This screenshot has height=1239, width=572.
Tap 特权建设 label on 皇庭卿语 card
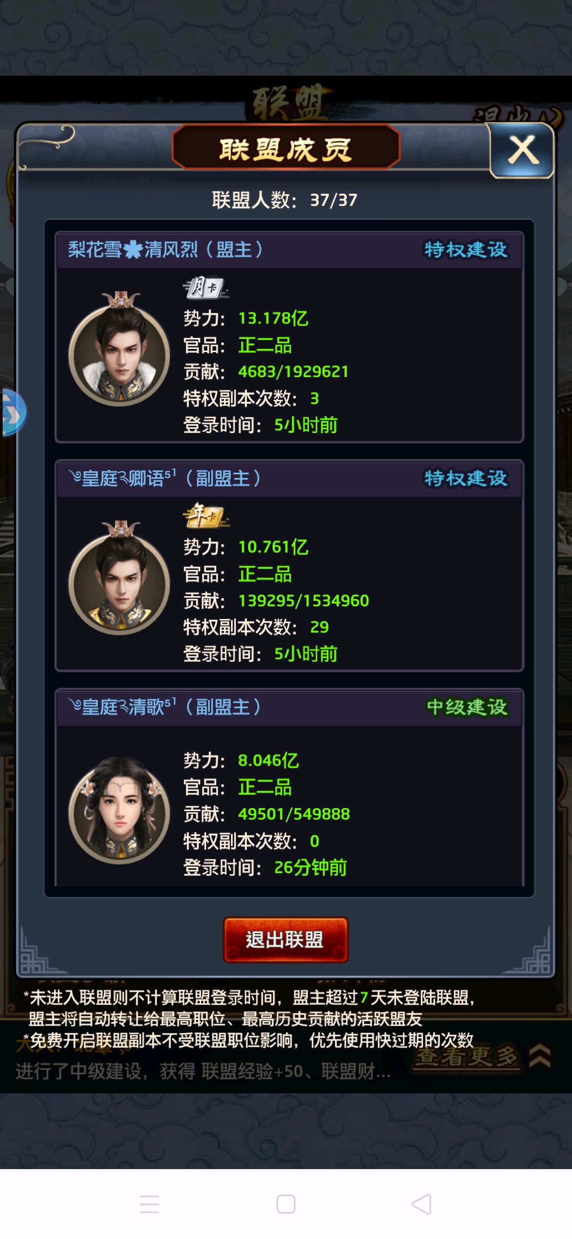tap(466, 478)
